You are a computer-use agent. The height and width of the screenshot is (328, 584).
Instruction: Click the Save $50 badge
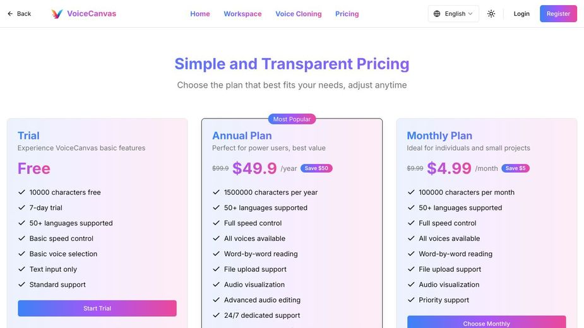[316, 168]
